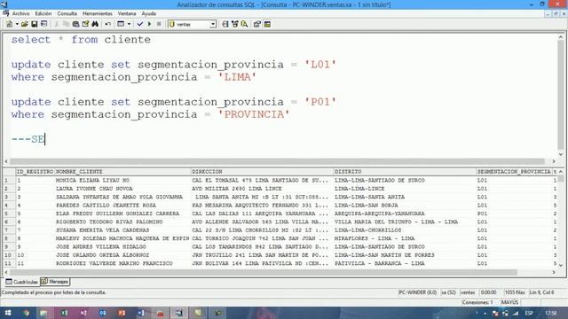The image size is (568, 319).
Task: Click the Insert Template icon
Action: 43,24
